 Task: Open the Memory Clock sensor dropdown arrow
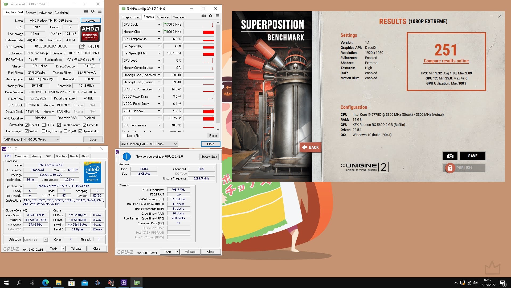click(159, 32)
